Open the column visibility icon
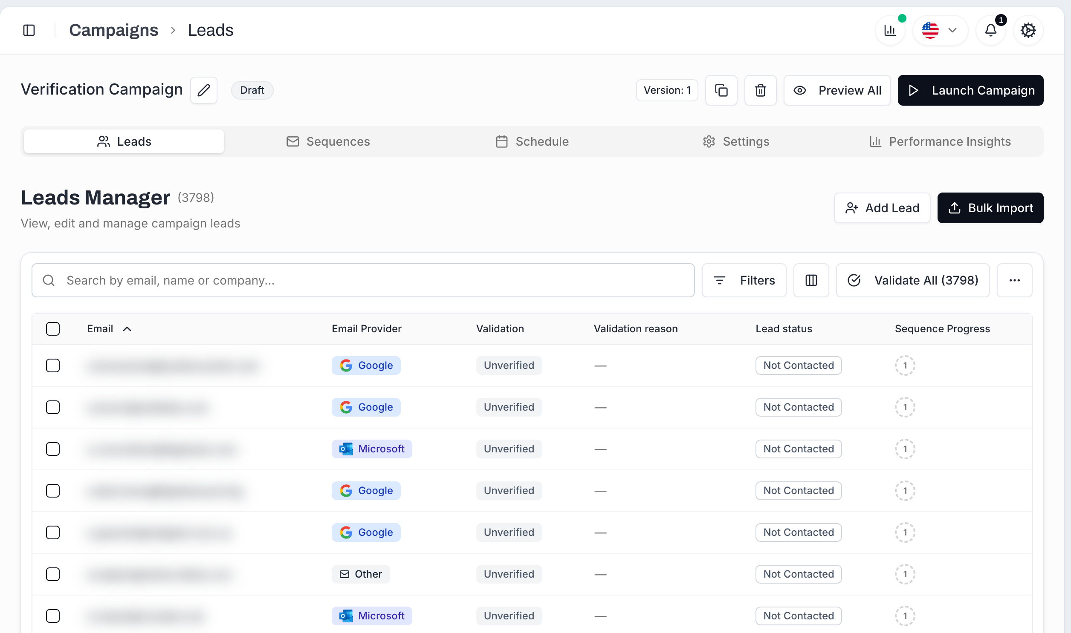Viewport: 1071px width, 633px height. tap(811, 280)
